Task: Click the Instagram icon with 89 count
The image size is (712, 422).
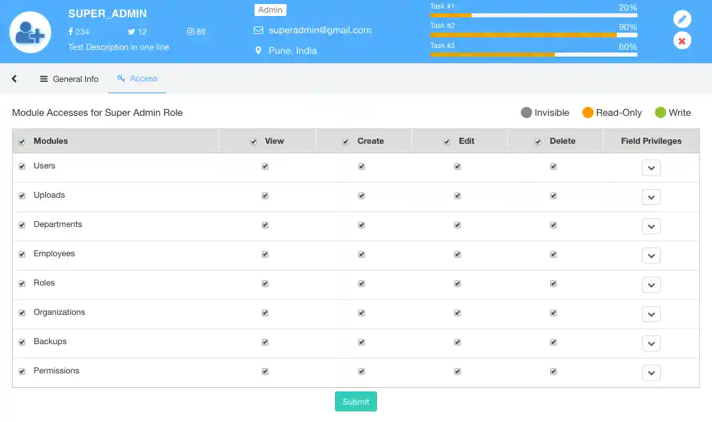Action: 190,32
